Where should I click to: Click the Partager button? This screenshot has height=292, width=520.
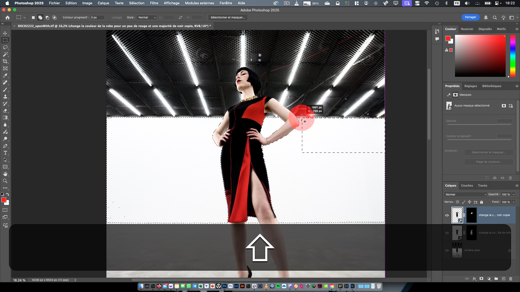pyautogui.click(x=470, y=17)
